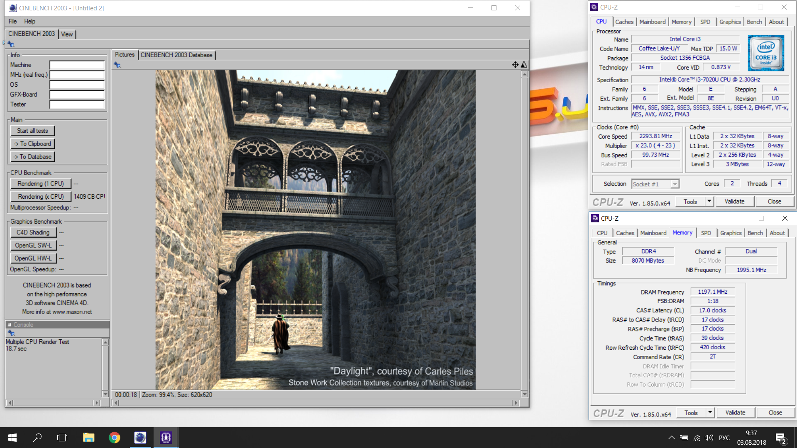Open the File menu
The height and width of the screenshot is (448, 797).
coord(13,21)
